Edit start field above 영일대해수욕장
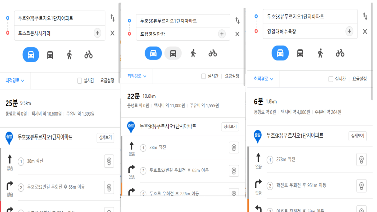This screenshot has width=377, height=212. coord(310,16)
